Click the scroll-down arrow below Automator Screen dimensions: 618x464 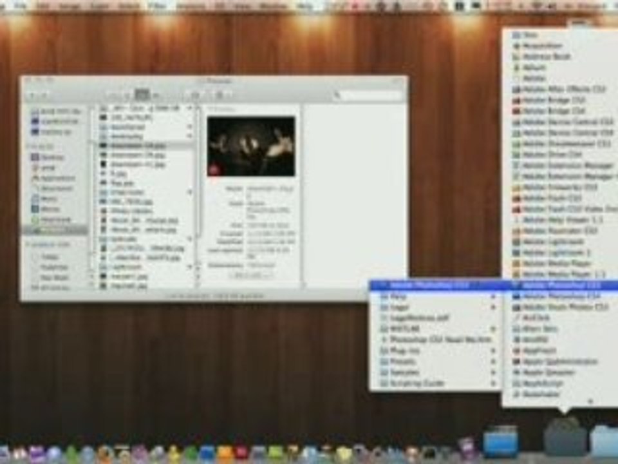point(590,401)
